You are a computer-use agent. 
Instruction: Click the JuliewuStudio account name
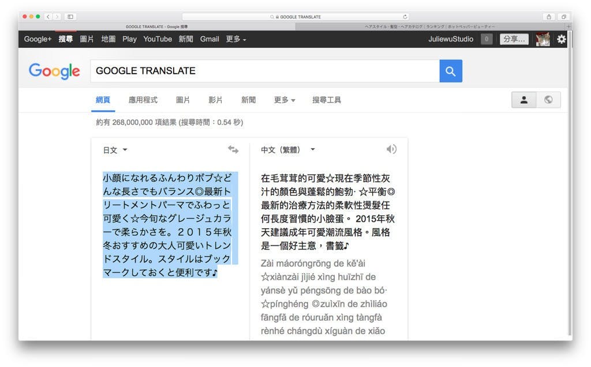click(451, 39)
